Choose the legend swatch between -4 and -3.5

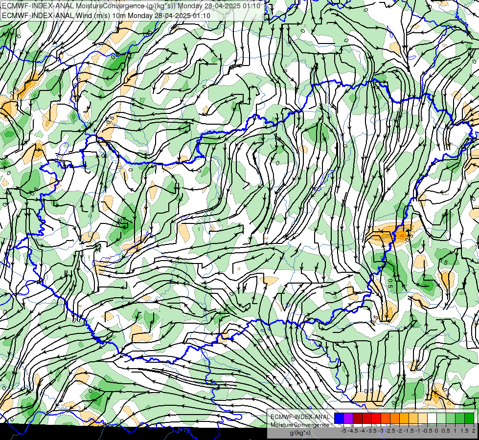tap(367, 418)
